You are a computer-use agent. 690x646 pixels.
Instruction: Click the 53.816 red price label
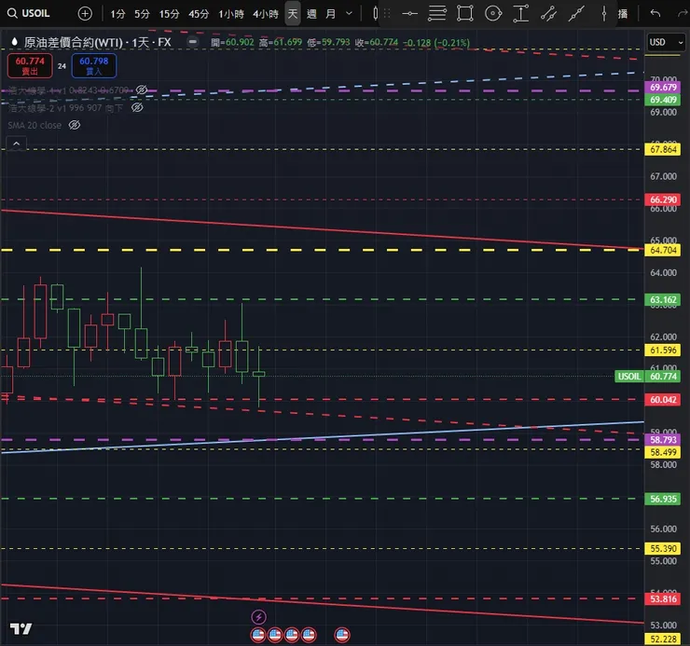pos(663,598)
